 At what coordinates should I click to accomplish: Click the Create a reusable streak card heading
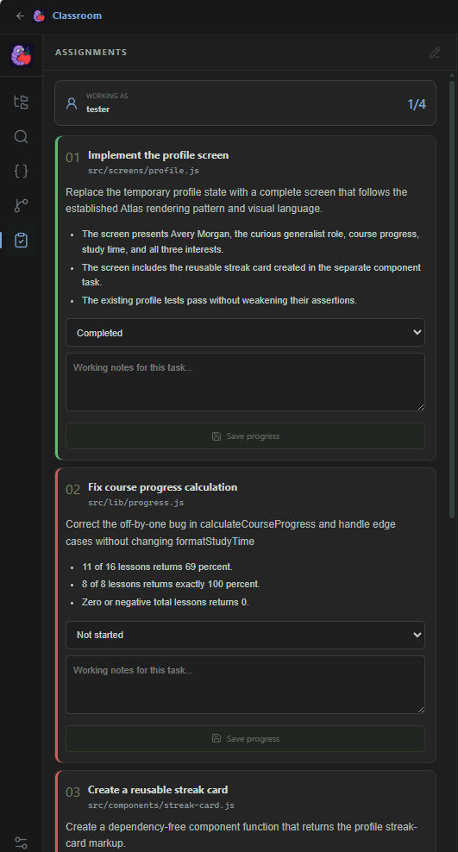158,790
